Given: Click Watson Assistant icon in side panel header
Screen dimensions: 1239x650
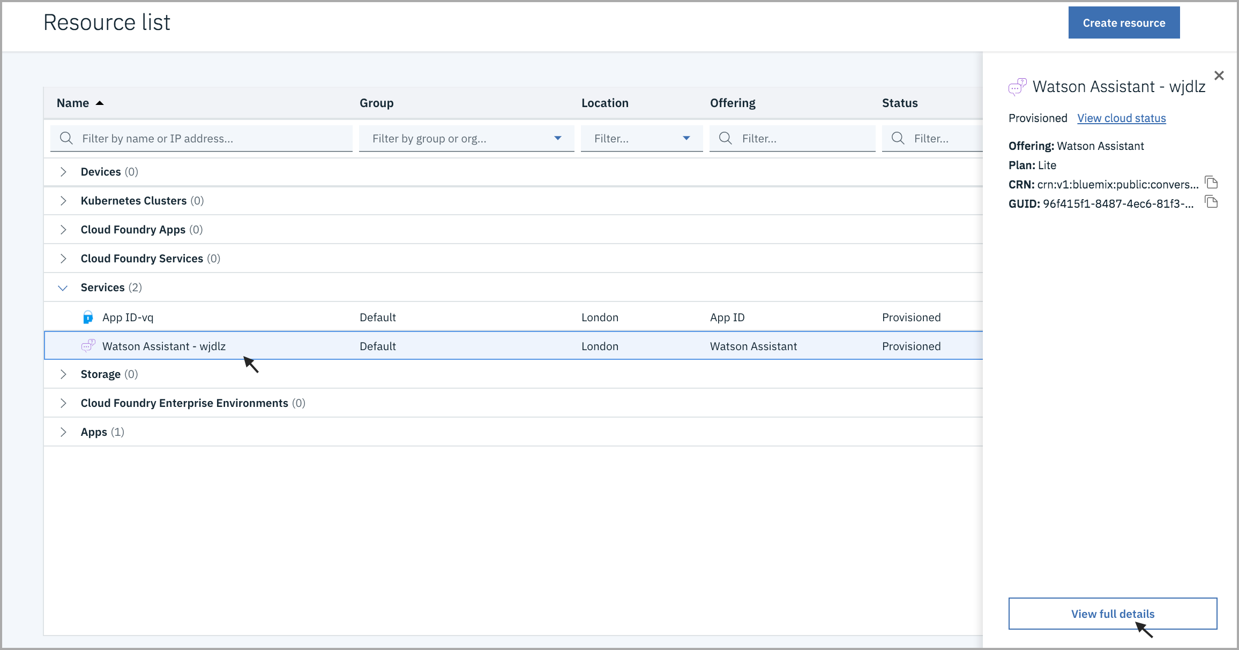Looking at the screenshot, I should click(1017, 87).
